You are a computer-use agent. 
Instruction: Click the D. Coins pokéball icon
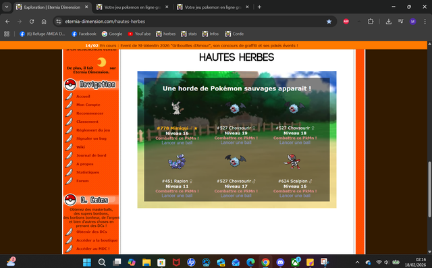click(70, 200)
